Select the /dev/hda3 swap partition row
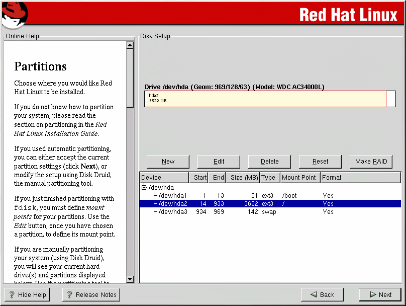The image size is (406, 306). pyautogui.click(x=172, y=212)
